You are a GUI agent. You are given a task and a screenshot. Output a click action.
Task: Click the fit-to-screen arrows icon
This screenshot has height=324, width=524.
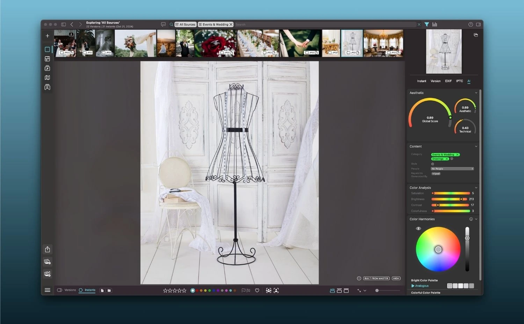(x=359, y=290)
